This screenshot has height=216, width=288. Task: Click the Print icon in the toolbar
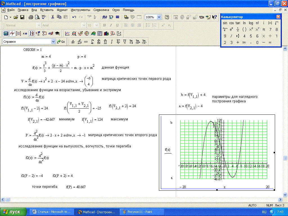[31, 17]
